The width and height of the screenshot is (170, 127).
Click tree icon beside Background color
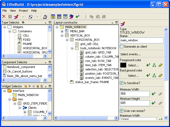pos(154,75)
